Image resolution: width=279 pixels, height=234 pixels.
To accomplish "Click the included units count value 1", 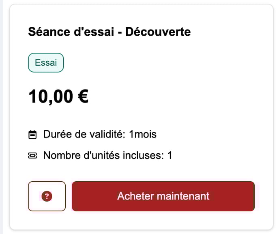I will coord(170,155).
